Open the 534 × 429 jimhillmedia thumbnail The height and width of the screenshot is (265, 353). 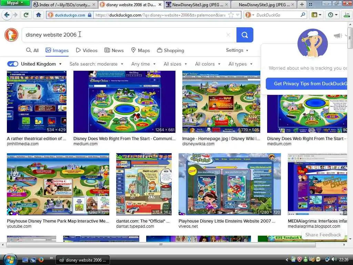pos(37,102)
